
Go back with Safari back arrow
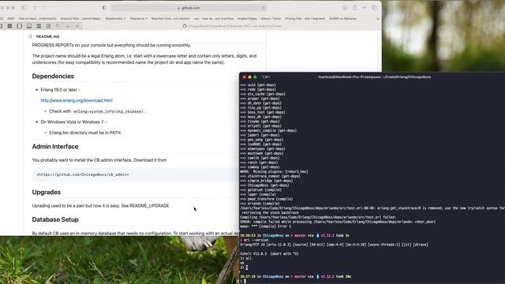coord(35,8)
